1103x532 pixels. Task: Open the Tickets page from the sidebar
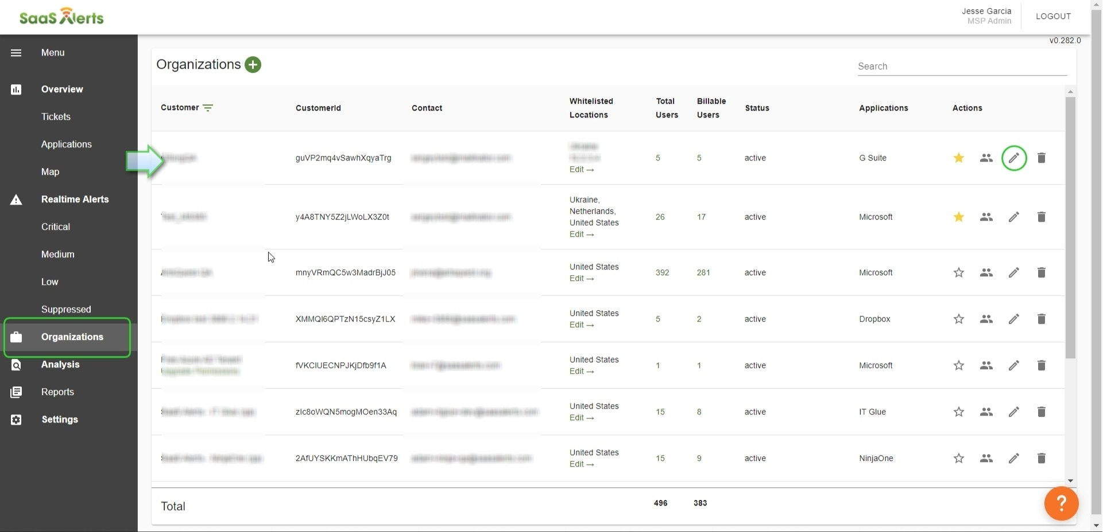pos(56,116)
